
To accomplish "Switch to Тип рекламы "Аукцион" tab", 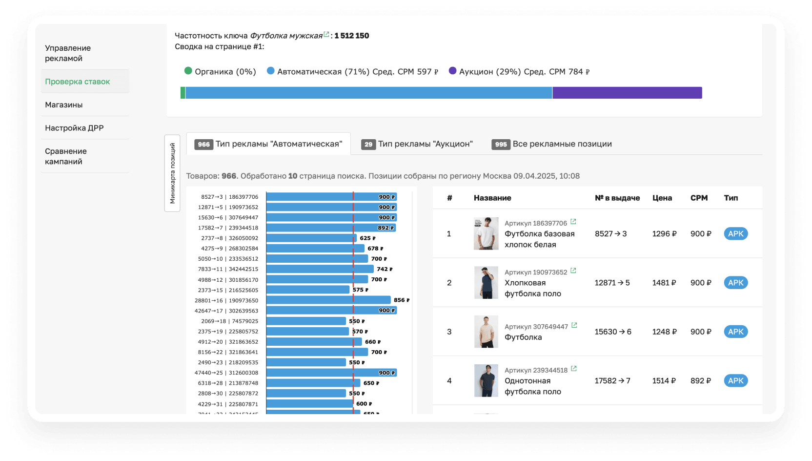I will [417, 144].
